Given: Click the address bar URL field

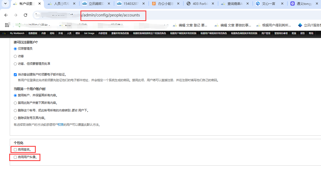Looking at the screenshot, I should [163, 15].
